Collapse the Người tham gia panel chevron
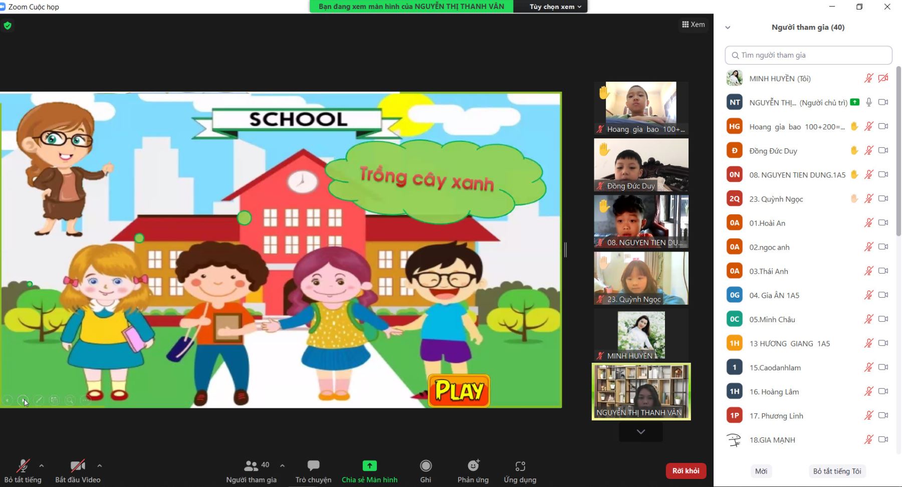This screenshot has height=487, width=902. tap(728, 28)
